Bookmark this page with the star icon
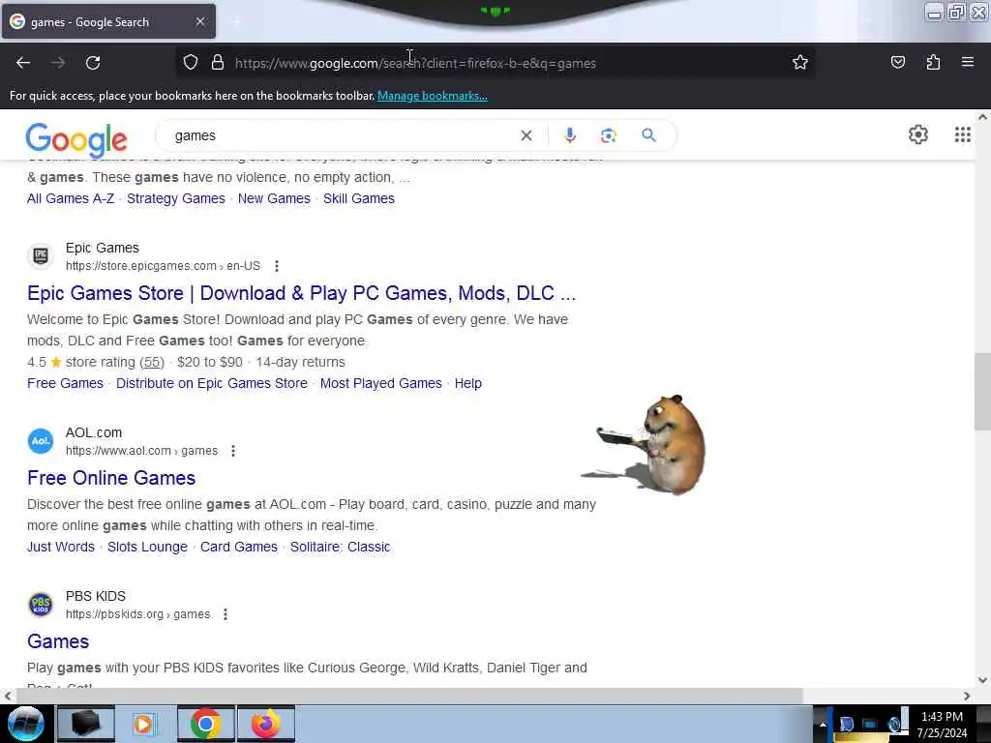Image resolution: width=991 pixels, height=743 pixels. [x=800, y=63]
